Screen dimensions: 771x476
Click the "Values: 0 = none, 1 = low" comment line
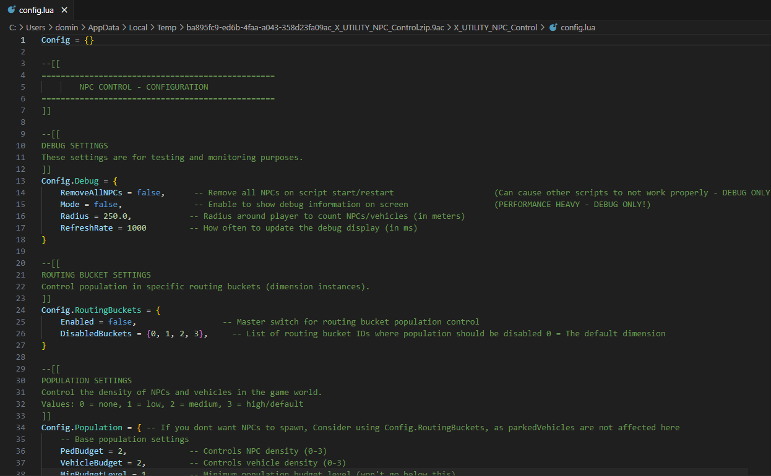[x=173, y=404]
